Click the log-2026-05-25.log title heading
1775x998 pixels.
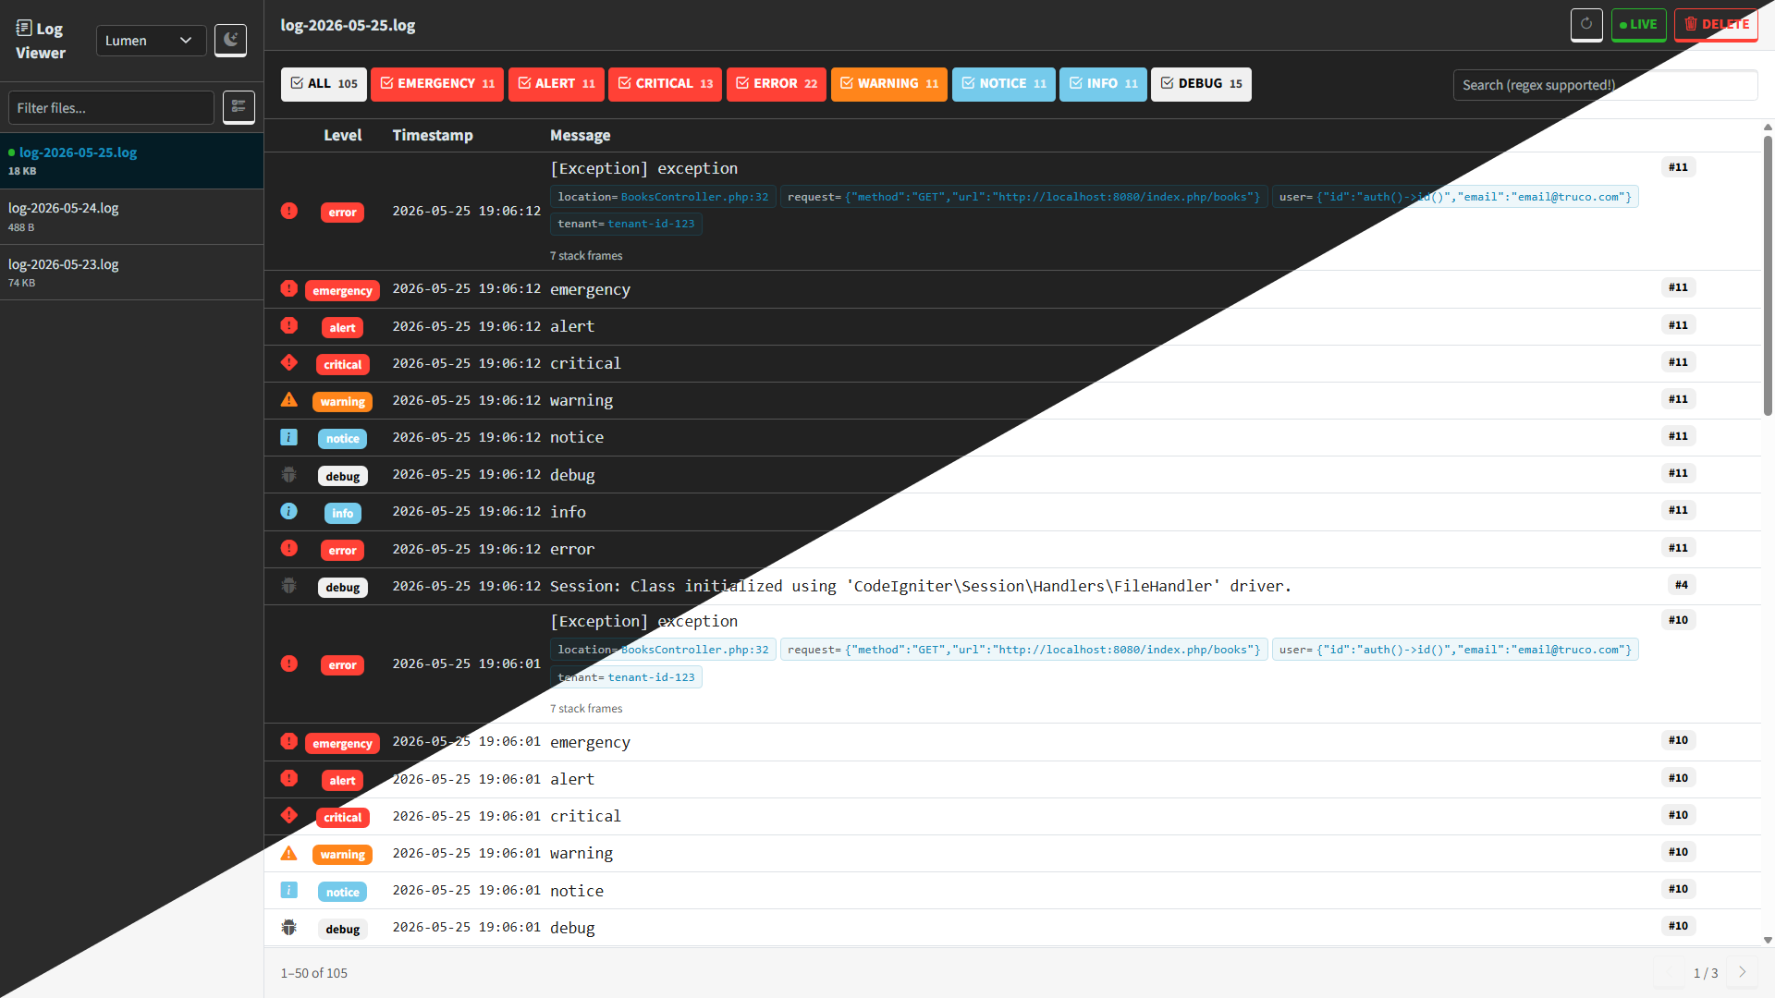348,25
